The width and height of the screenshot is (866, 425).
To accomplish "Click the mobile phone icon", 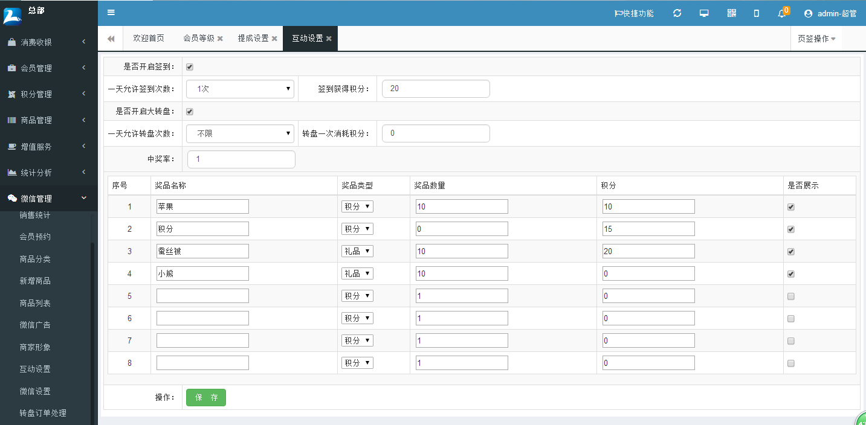I will click(756, 13).
